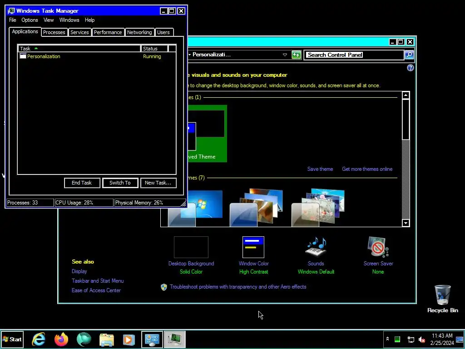
Task: Click the Switch To button
Action: (x=120, y=183)
